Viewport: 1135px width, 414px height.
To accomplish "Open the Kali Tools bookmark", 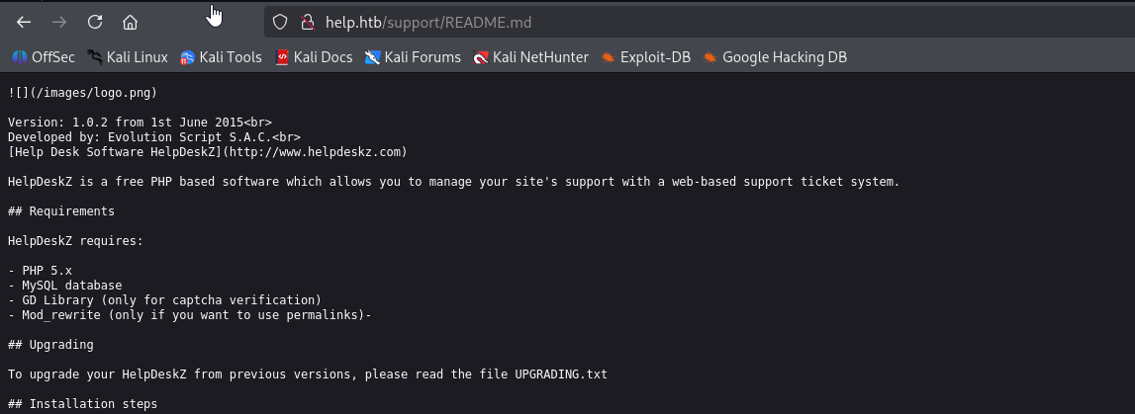I will coord(221,57).
